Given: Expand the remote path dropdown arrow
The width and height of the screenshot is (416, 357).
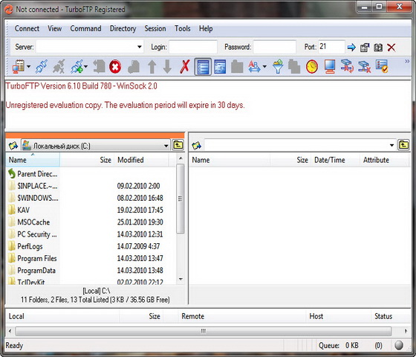Looking at the screenshot, I should click(391, 145).
